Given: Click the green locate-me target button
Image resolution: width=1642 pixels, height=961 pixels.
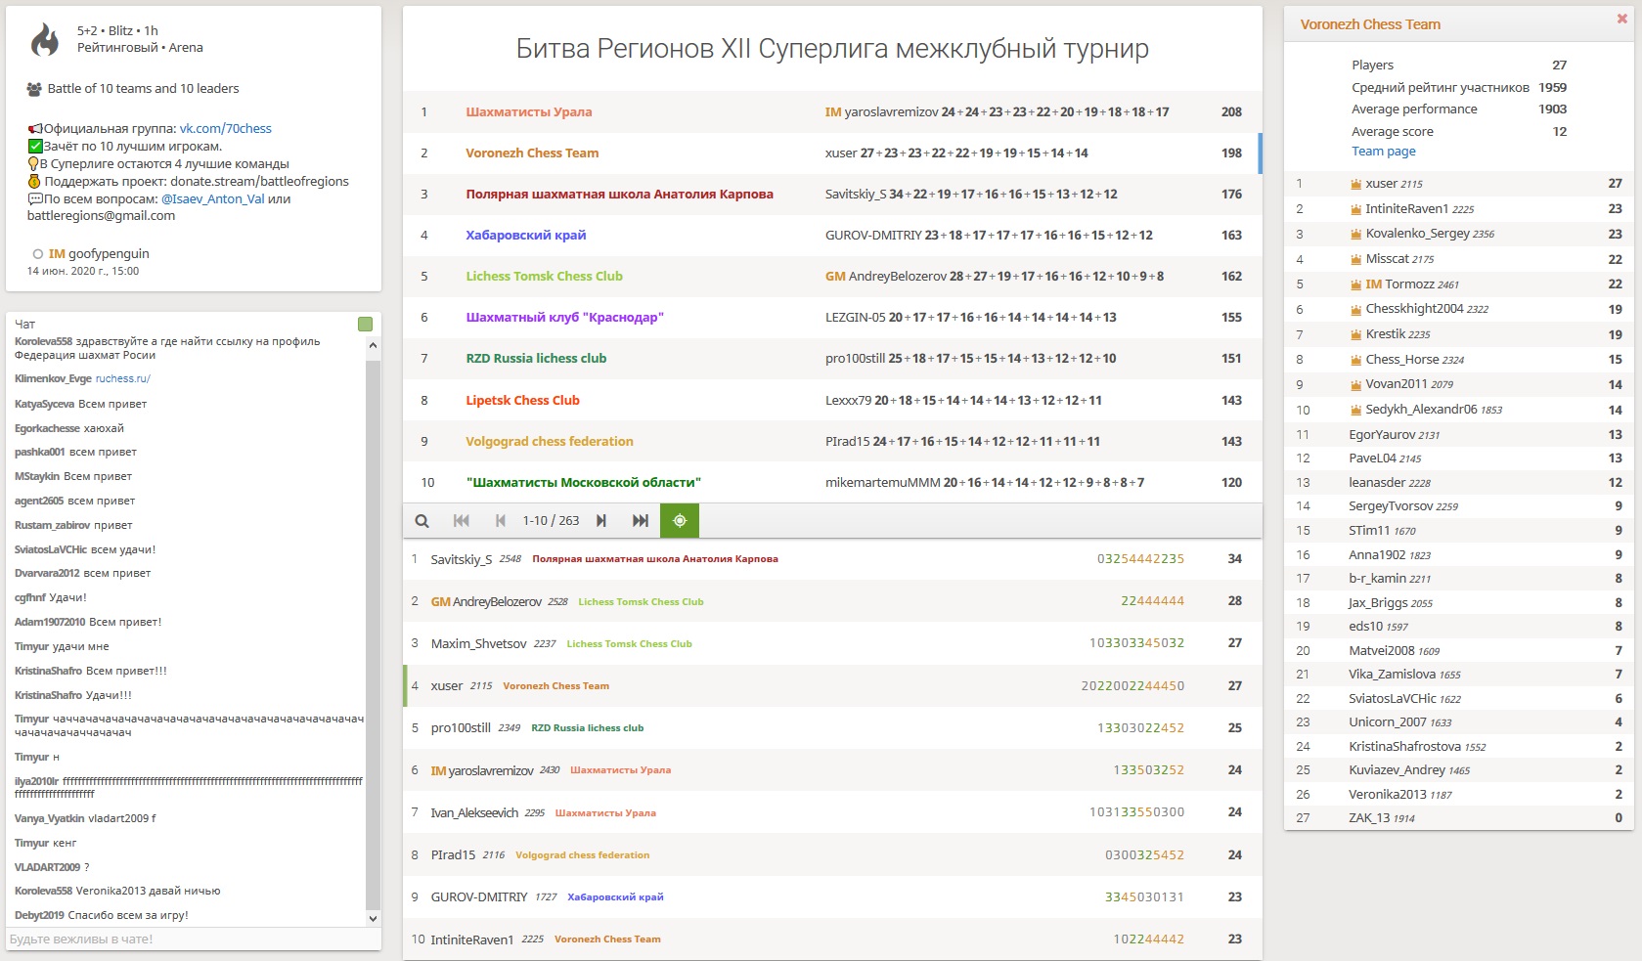Looking at the screenshot, I should tap(680, 521).
